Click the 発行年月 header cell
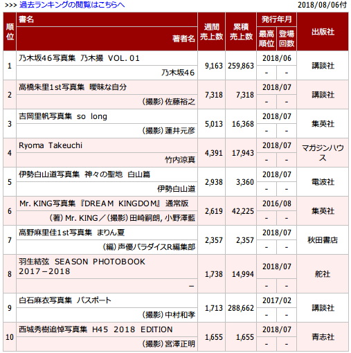 [x=276, y=19]
